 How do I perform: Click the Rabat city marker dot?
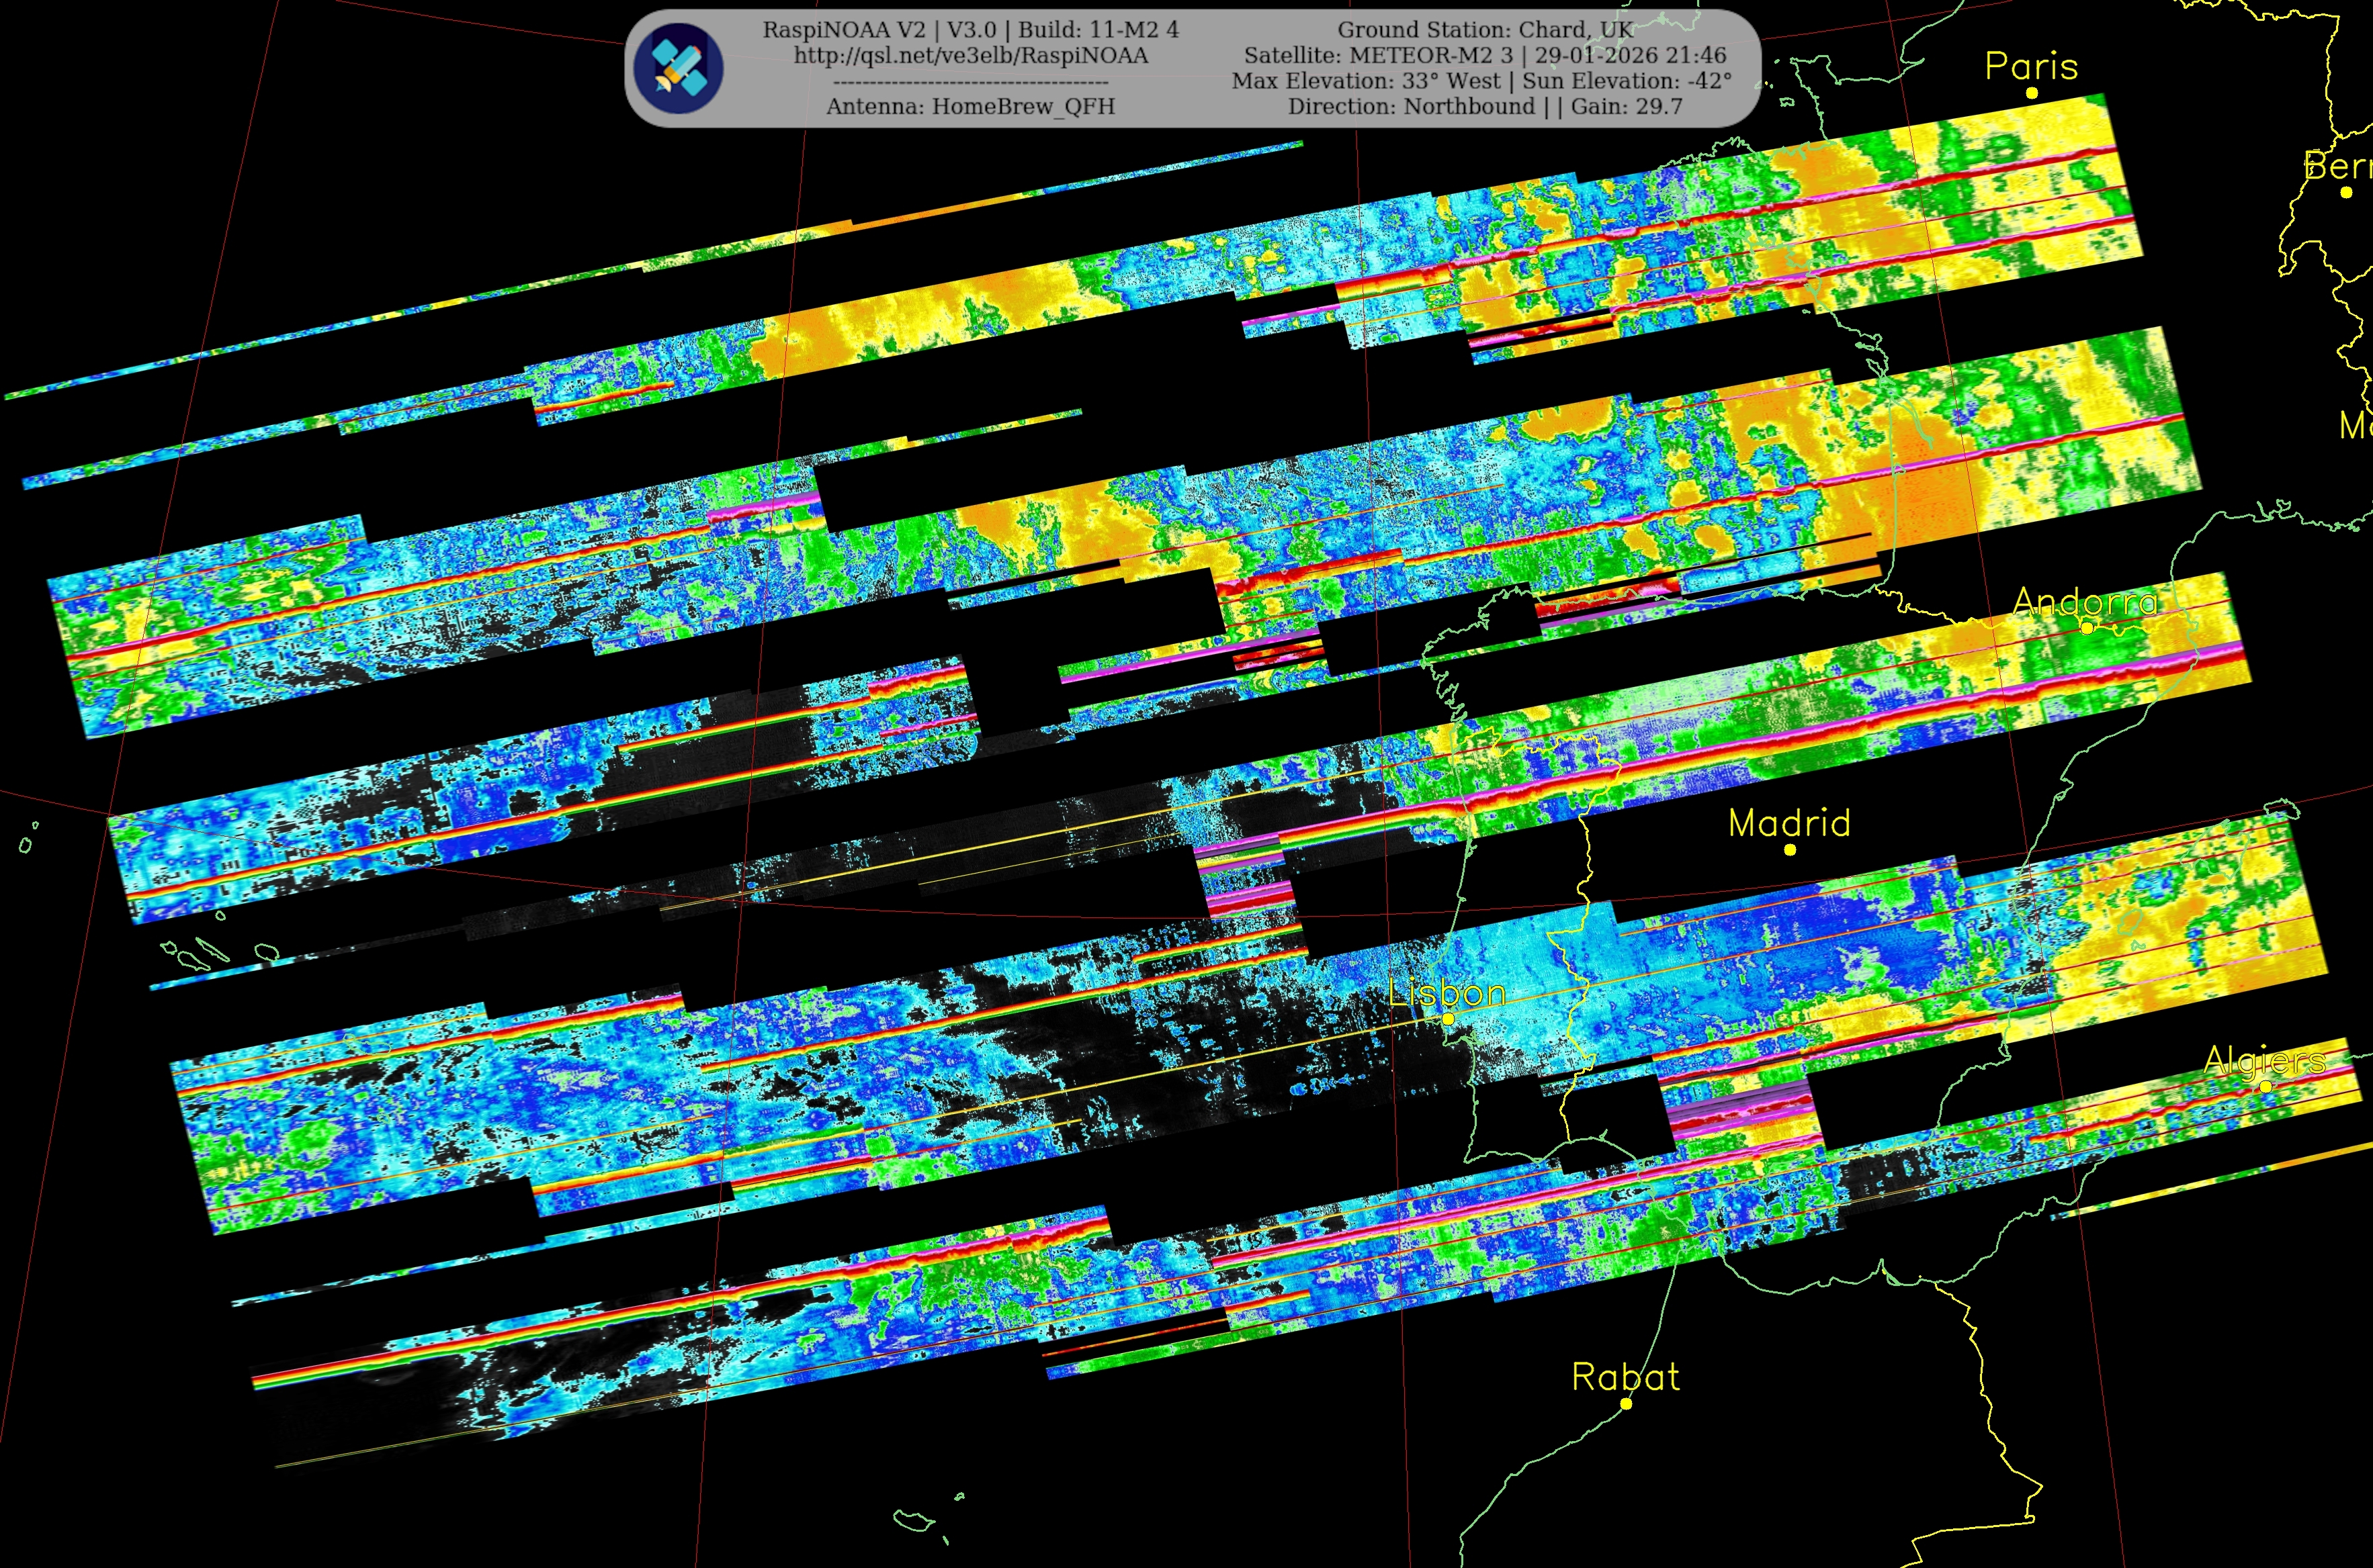coord(1626,1404)
